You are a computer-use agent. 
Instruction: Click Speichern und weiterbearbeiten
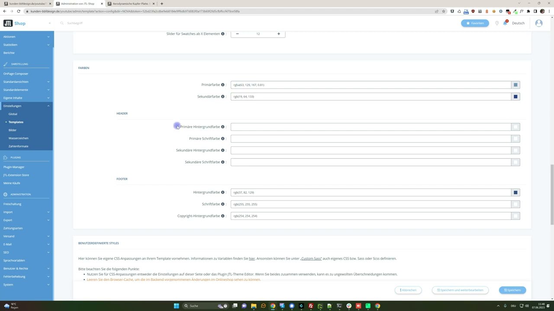click(460, 290)
